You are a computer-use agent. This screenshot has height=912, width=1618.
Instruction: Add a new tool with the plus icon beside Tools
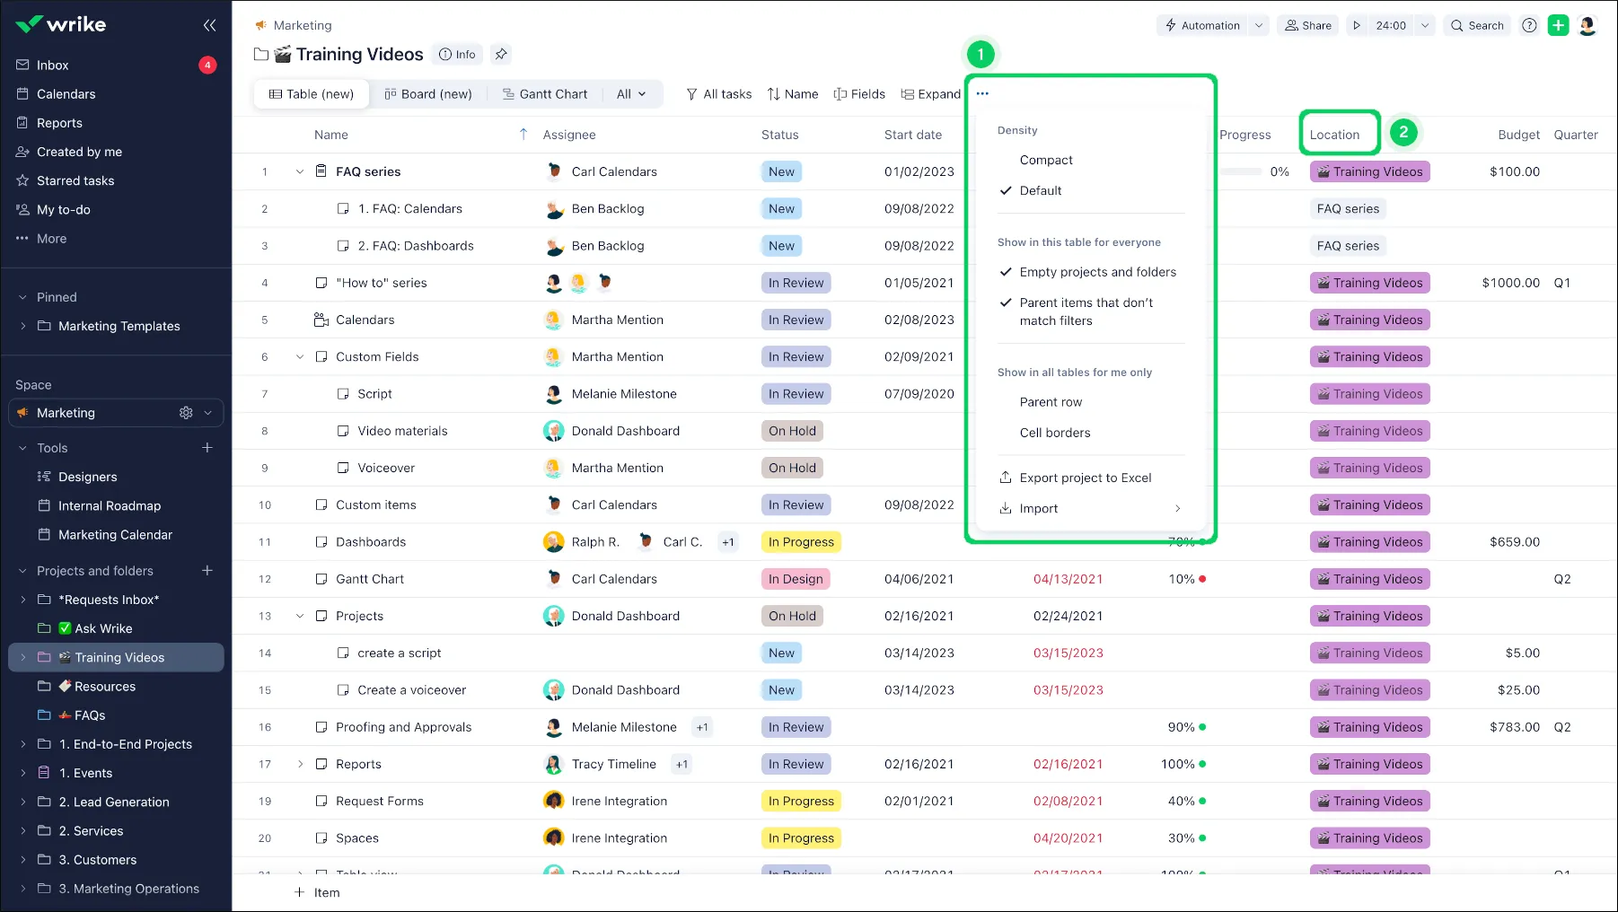[207, 448]
